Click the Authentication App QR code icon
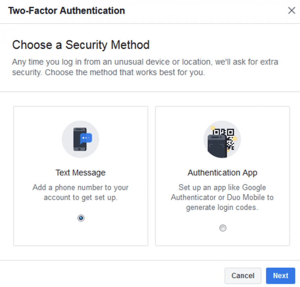Viewport: 300px width, 287px height. [222, 139]
